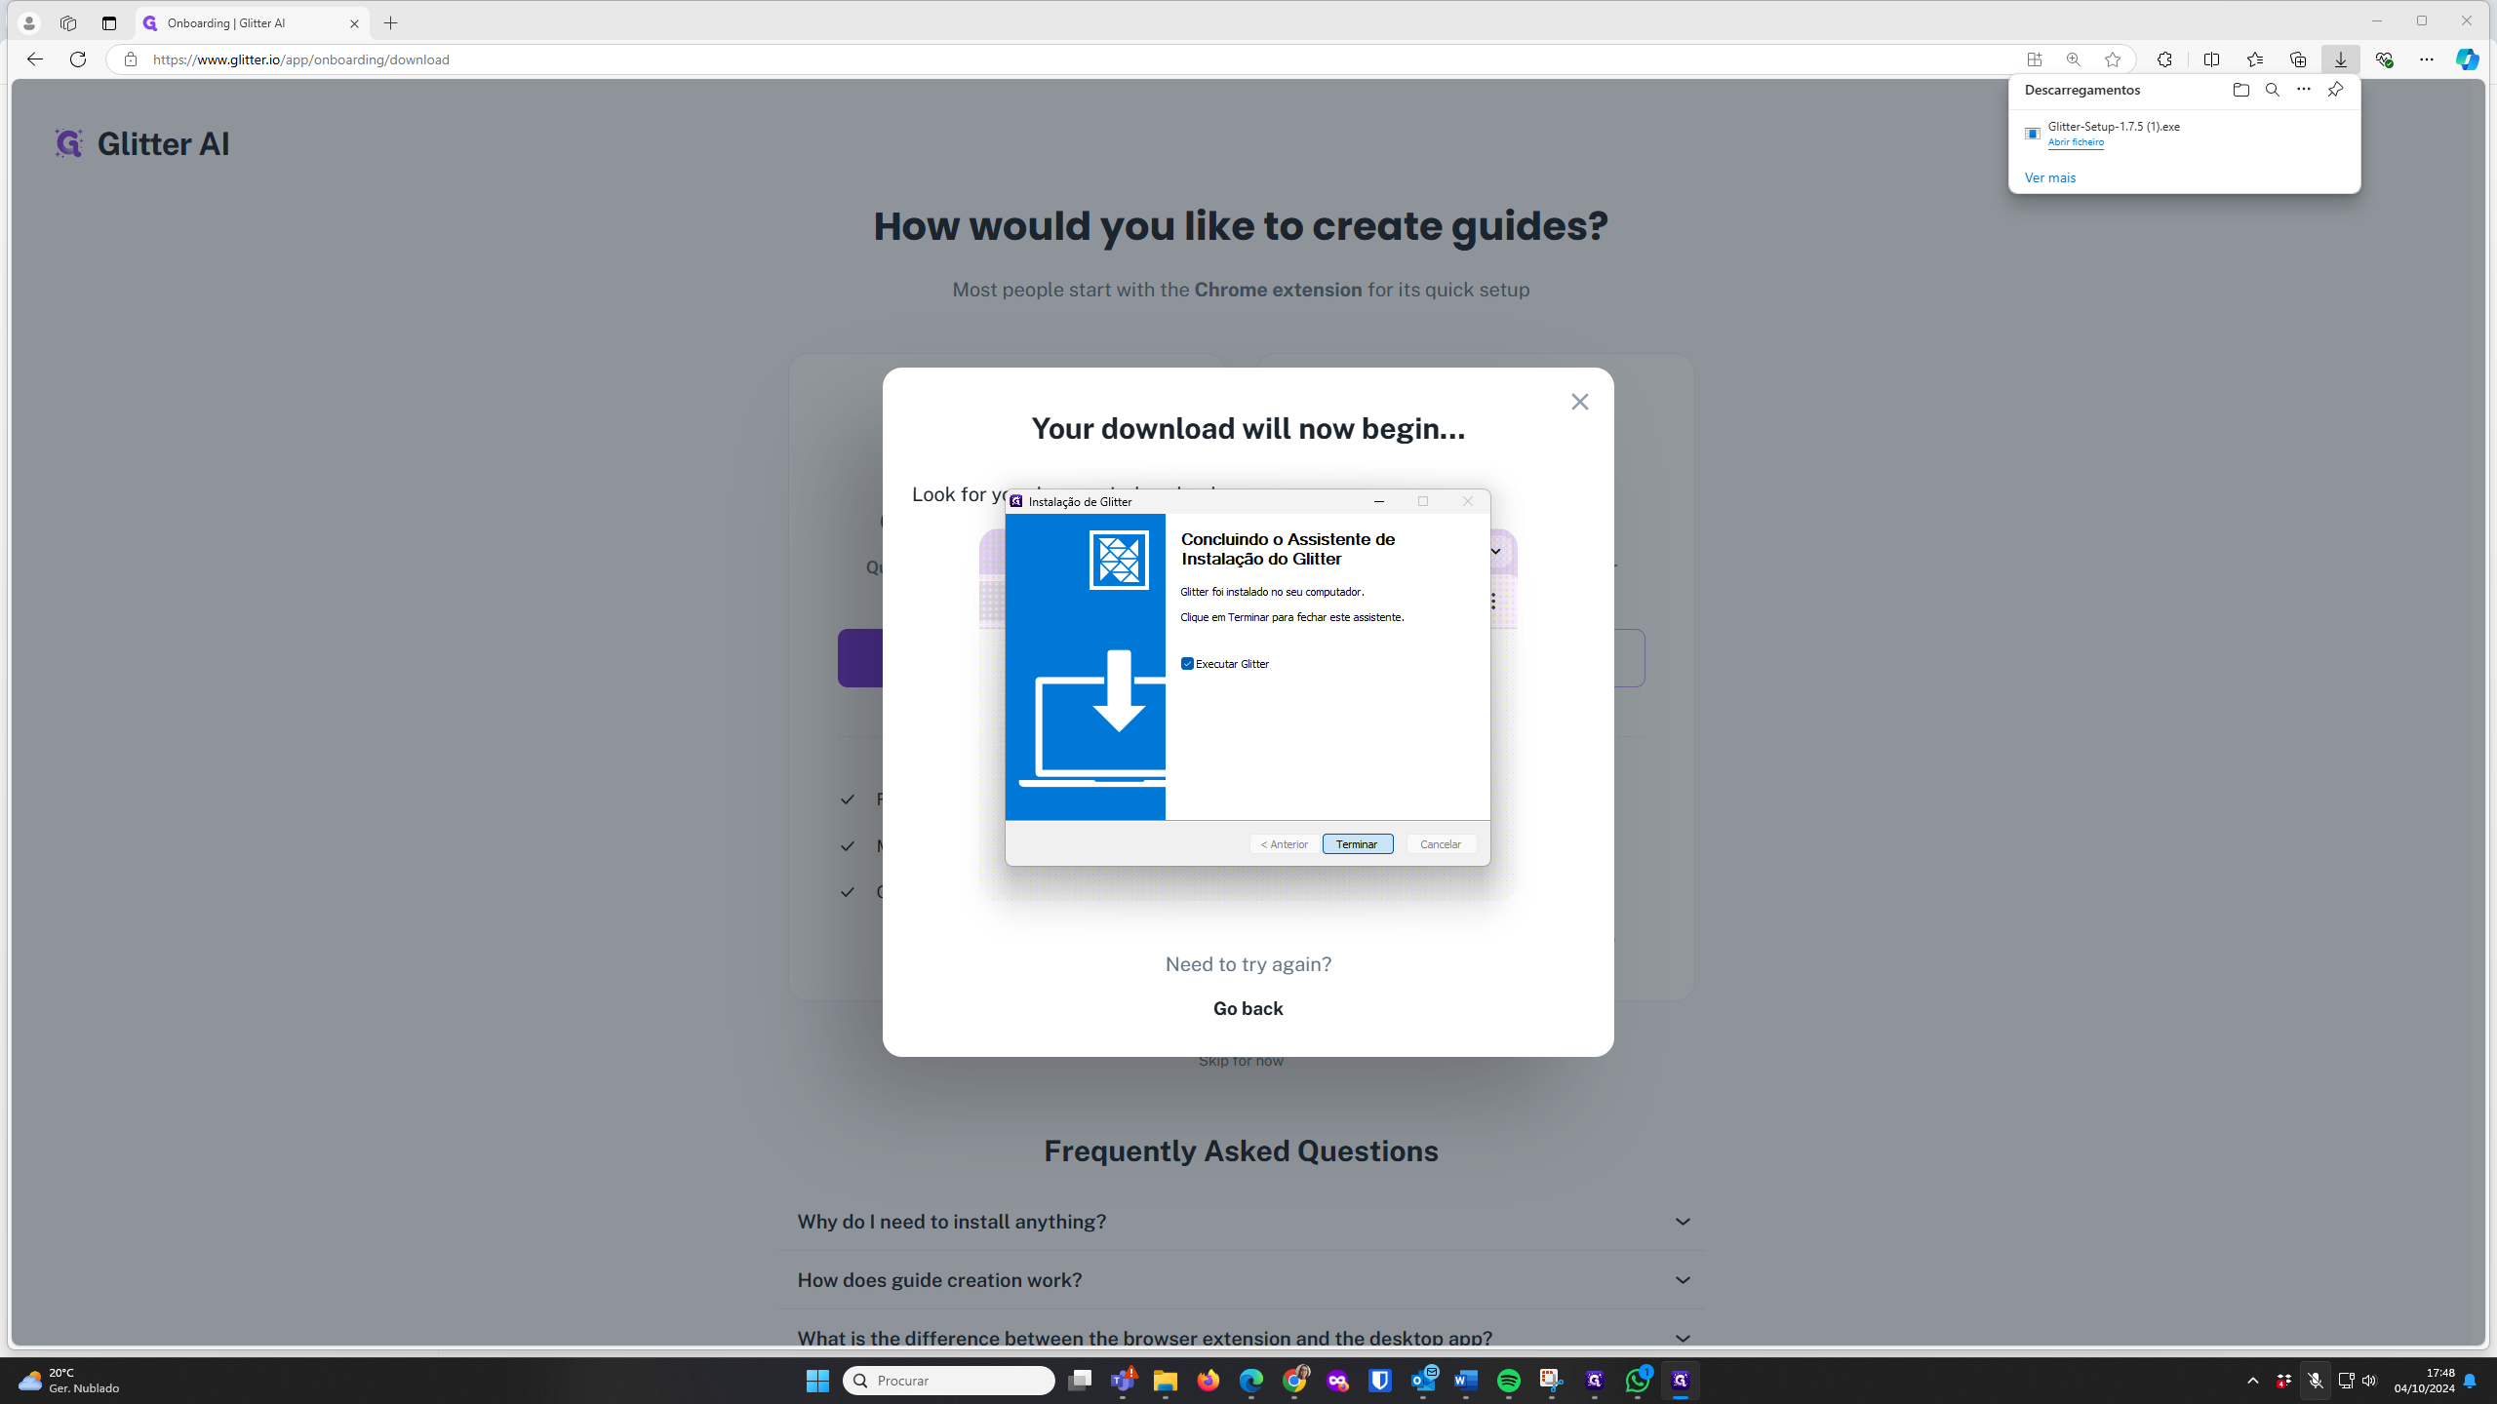Viewport: 2497px width, 1404px height.
Task: Open Snipping Tool from the taskbar
Action: point(1552,1381)
